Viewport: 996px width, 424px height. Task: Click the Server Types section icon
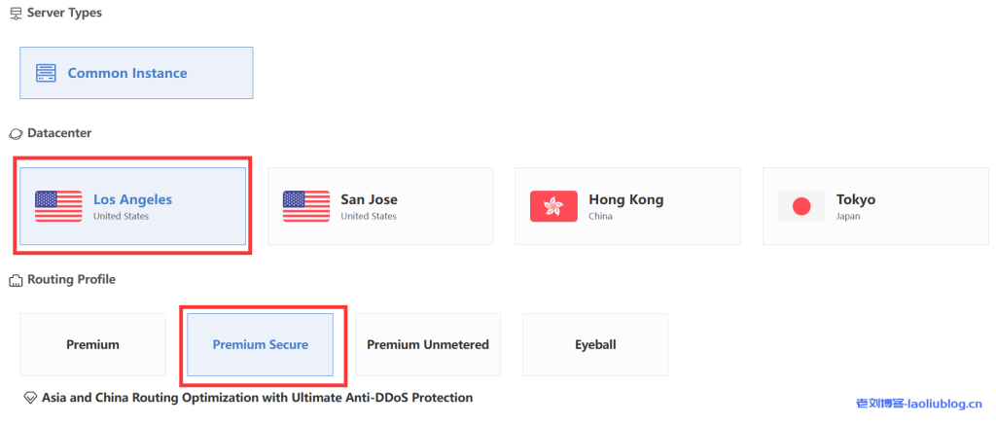click(x=16, y=14)
